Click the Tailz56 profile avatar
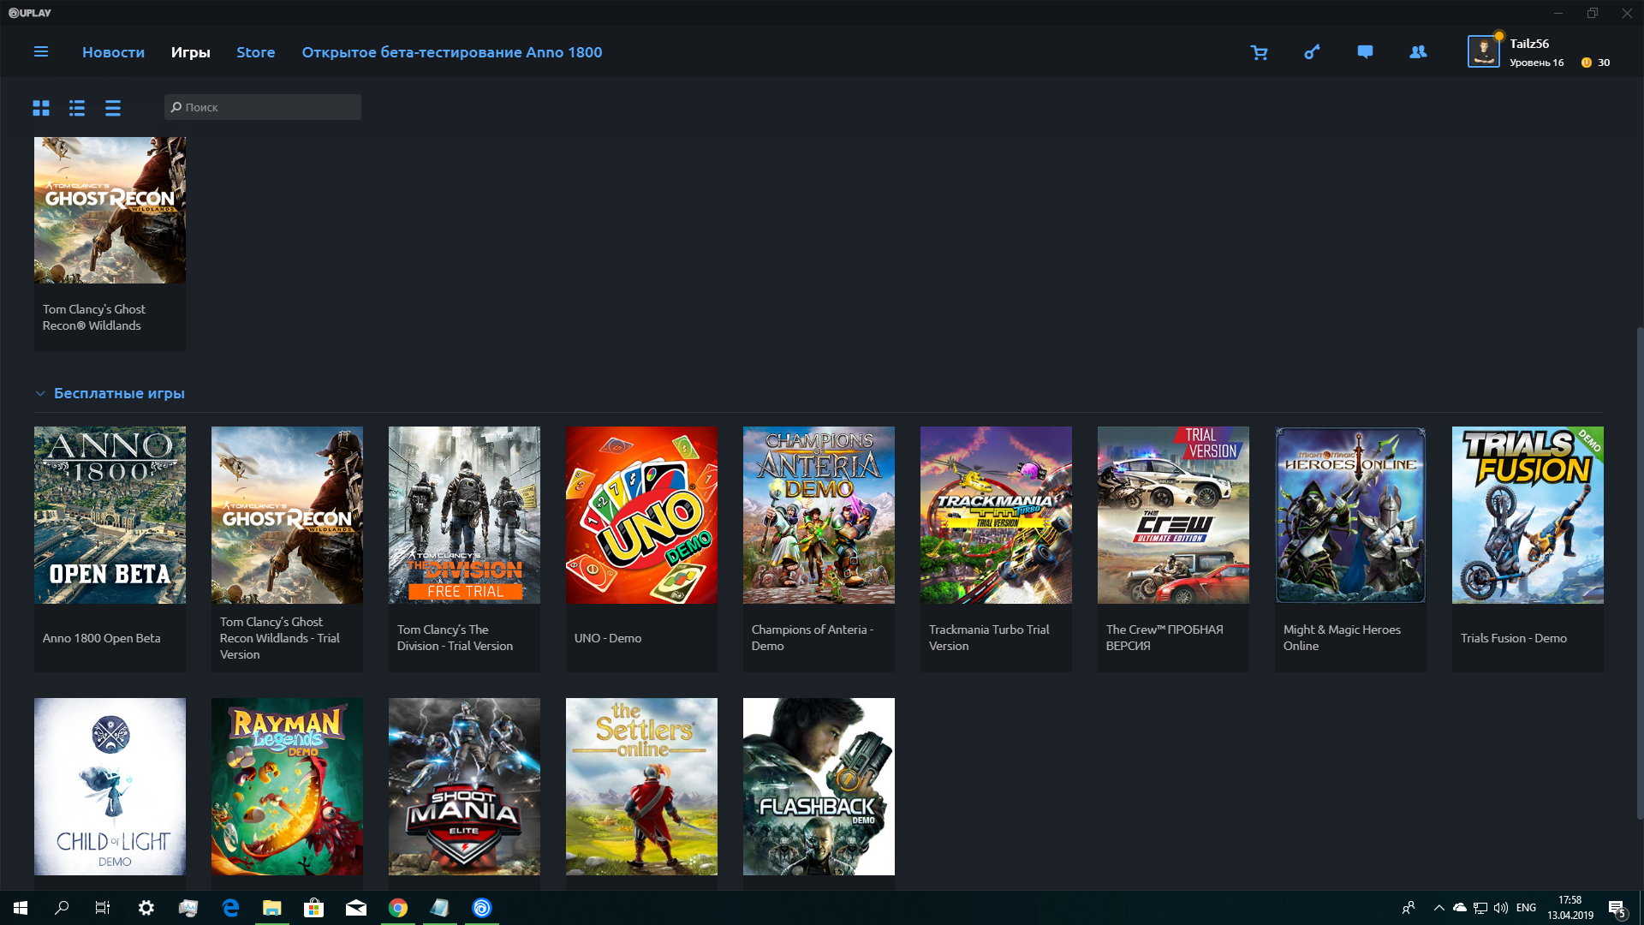The image size is (1644, 925). tap(1483, 51)
